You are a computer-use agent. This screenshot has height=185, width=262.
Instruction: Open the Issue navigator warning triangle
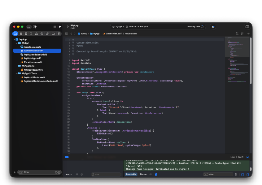(x=37, y=34)
